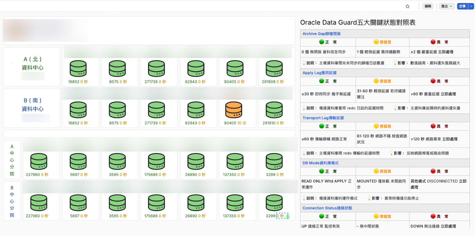The height and width of the screenshot is (236, 475).
Task: Click red 異常 status dot under Transport Lag
Action: pos(433,126)
